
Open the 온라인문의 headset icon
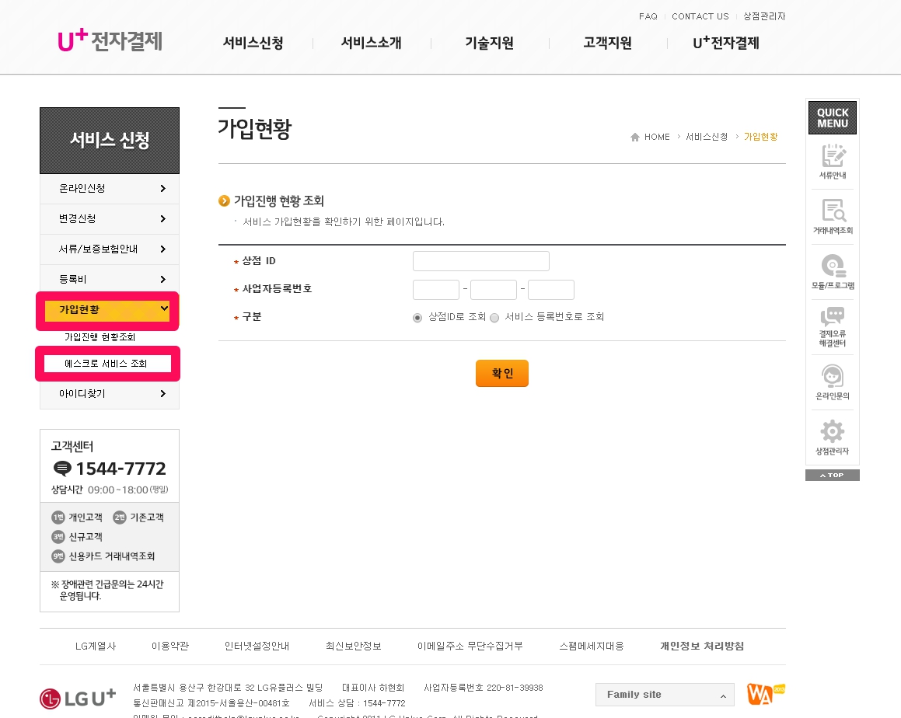click(833, 377)
